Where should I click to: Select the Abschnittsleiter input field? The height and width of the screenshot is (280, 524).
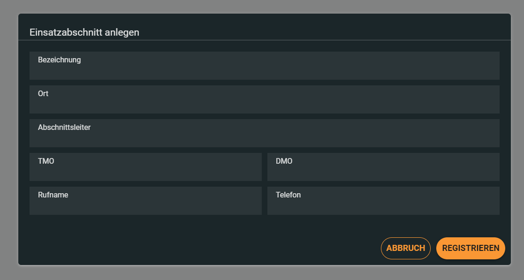(x=264, y=137)
